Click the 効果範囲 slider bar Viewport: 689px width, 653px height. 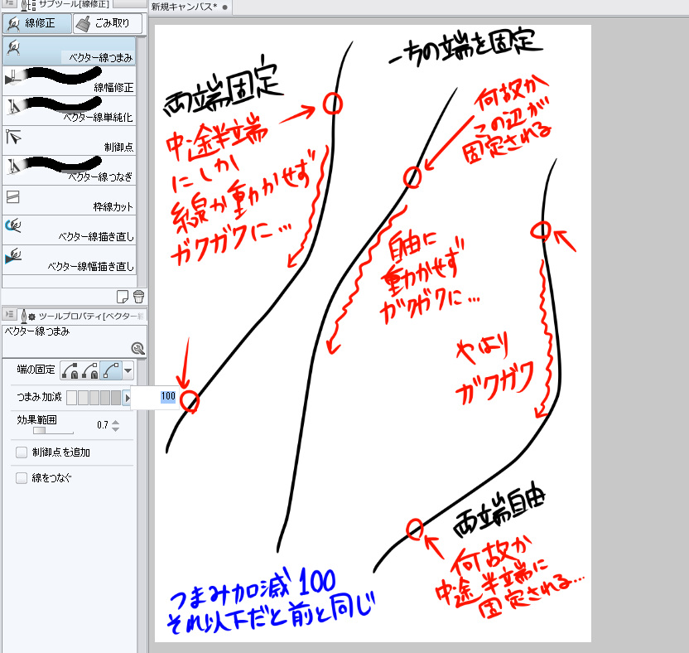53,430
